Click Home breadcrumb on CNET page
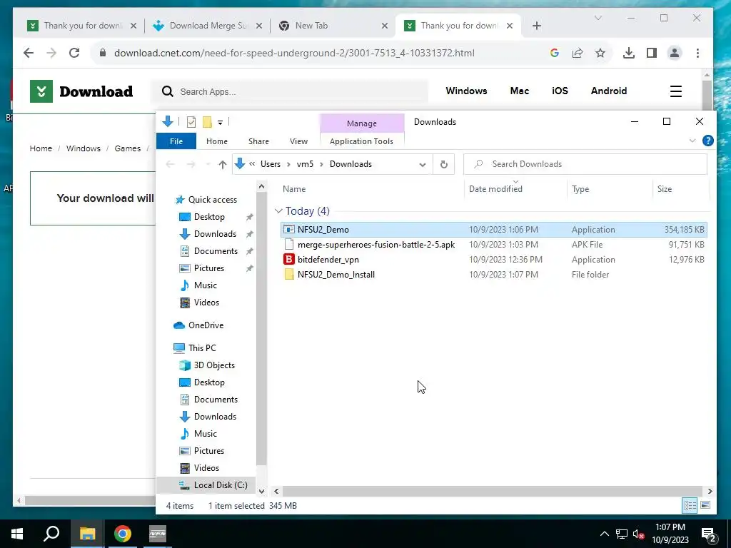The width and height of the screenshot is (731, 548). click(41, 148)
